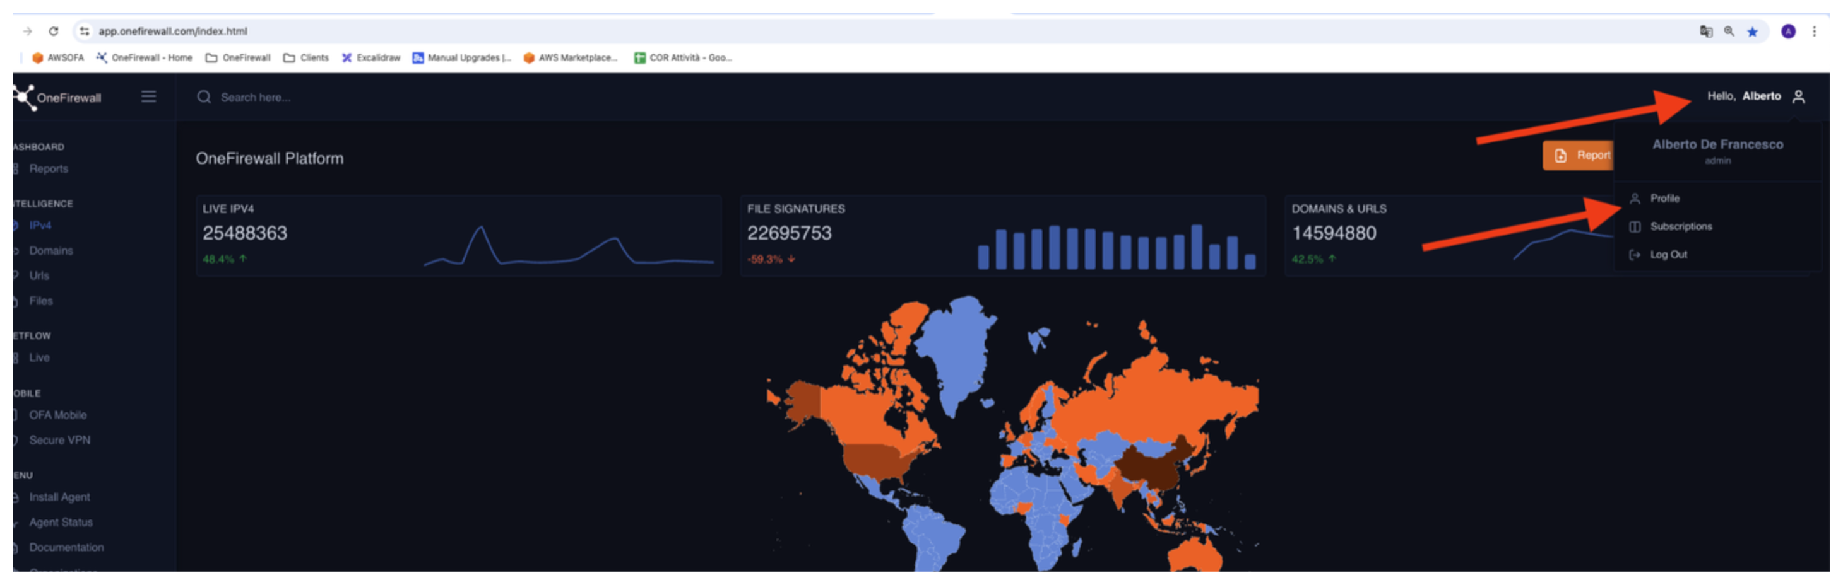Open the COR Attività bookmark
The width and height of the screenshot is (1843, 585).
682,57
